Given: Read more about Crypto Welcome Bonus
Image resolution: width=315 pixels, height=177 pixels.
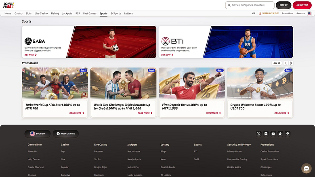Looking at the screenshot, I should click(282, 113).
